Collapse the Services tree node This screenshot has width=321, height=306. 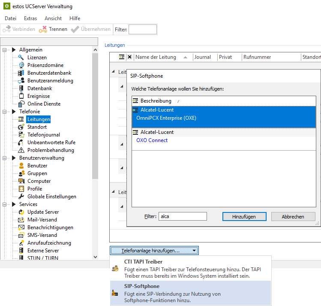[x=5, y=204]
